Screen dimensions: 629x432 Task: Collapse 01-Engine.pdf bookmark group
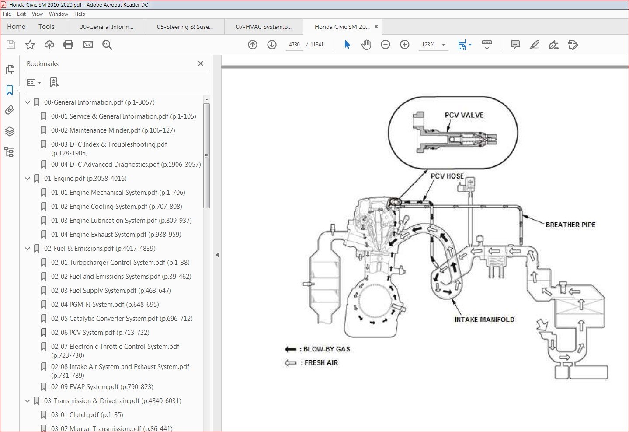pos(28,179)
